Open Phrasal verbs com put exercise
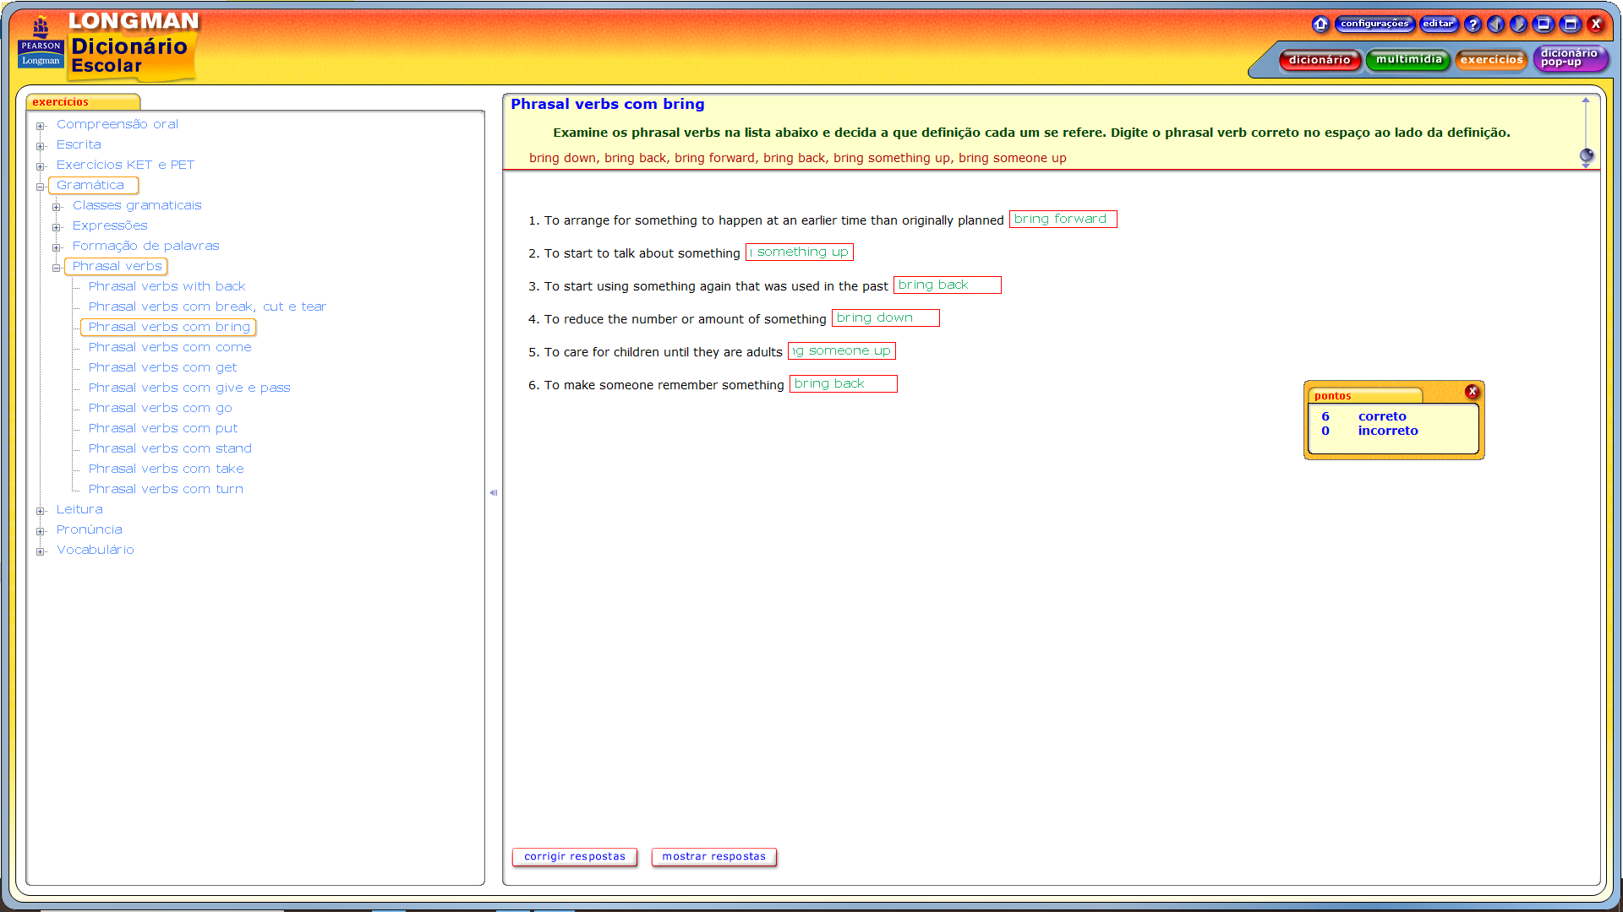 click(x=163, y=428)
